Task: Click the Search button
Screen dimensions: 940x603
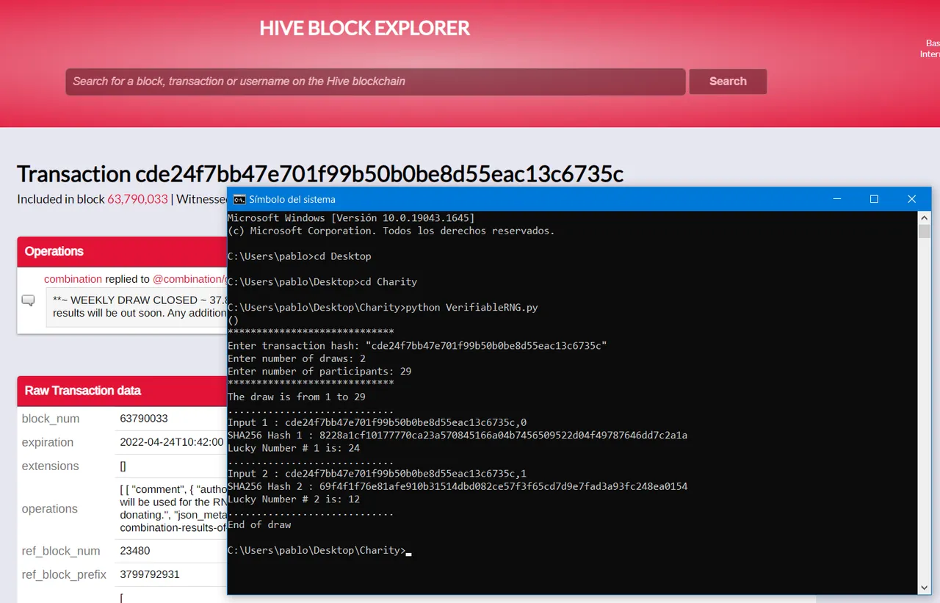Action: click(x=728, y=82)
